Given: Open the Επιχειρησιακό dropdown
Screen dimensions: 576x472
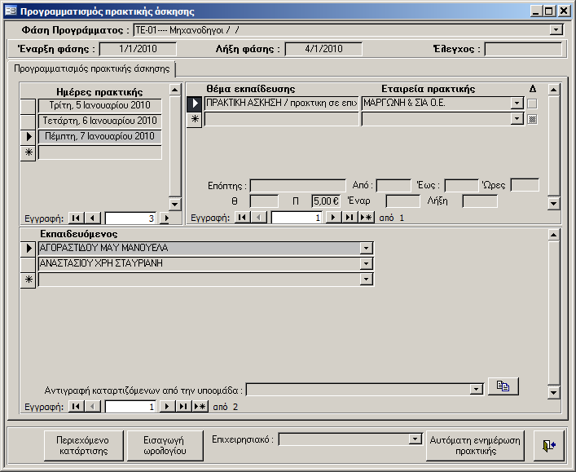Looking at the screenshot, I should pos(414,439).
